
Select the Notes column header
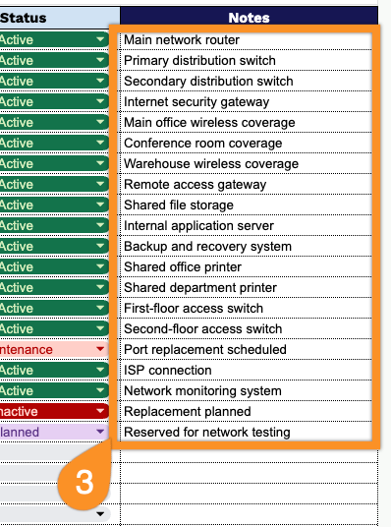pos(249,18)
